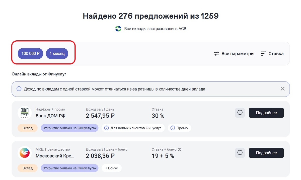Screen dimensions: 301x180
Task: Select the Вклад tag under Банк ДОМ.РФ
Action: pyautogui.click(x=27, y=128)
